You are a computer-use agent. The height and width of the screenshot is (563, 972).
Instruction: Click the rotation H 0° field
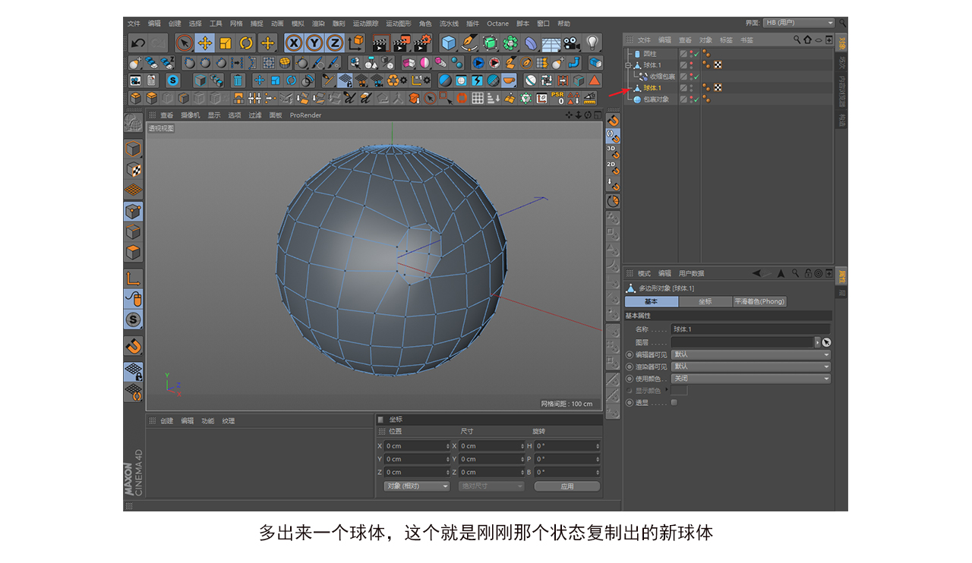[567, 446]
